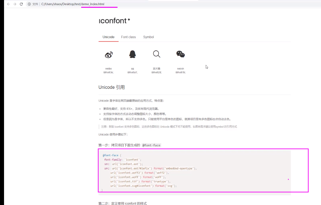Image resolution: width=321 pixels, height=205 pixels.
Task: Click the bullet line 兼容性最好
Action: click(131, 109)
